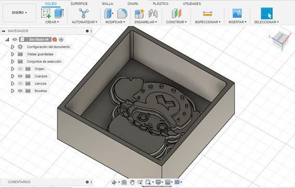295x188 pixels.
Task: Expand the Cuerpos folder
Action: (x=12, y=76)
